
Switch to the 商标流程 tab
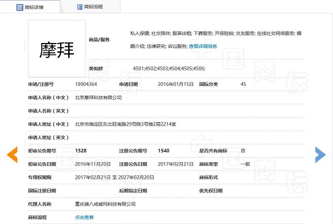coord(90,7)
